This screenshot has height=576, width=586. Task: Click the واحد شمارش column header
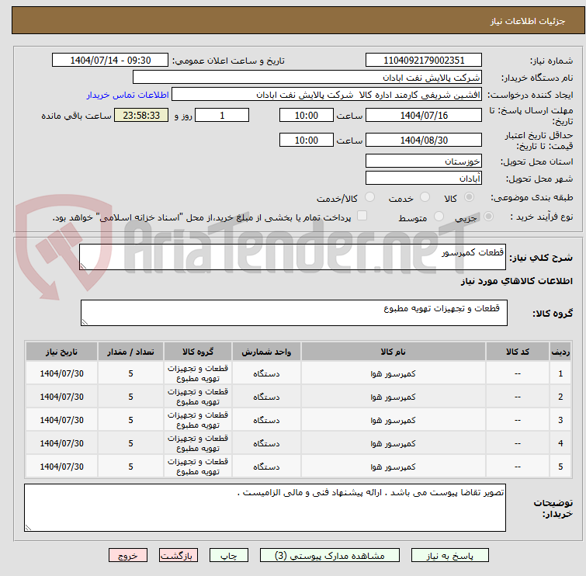(x=266, y=352)
